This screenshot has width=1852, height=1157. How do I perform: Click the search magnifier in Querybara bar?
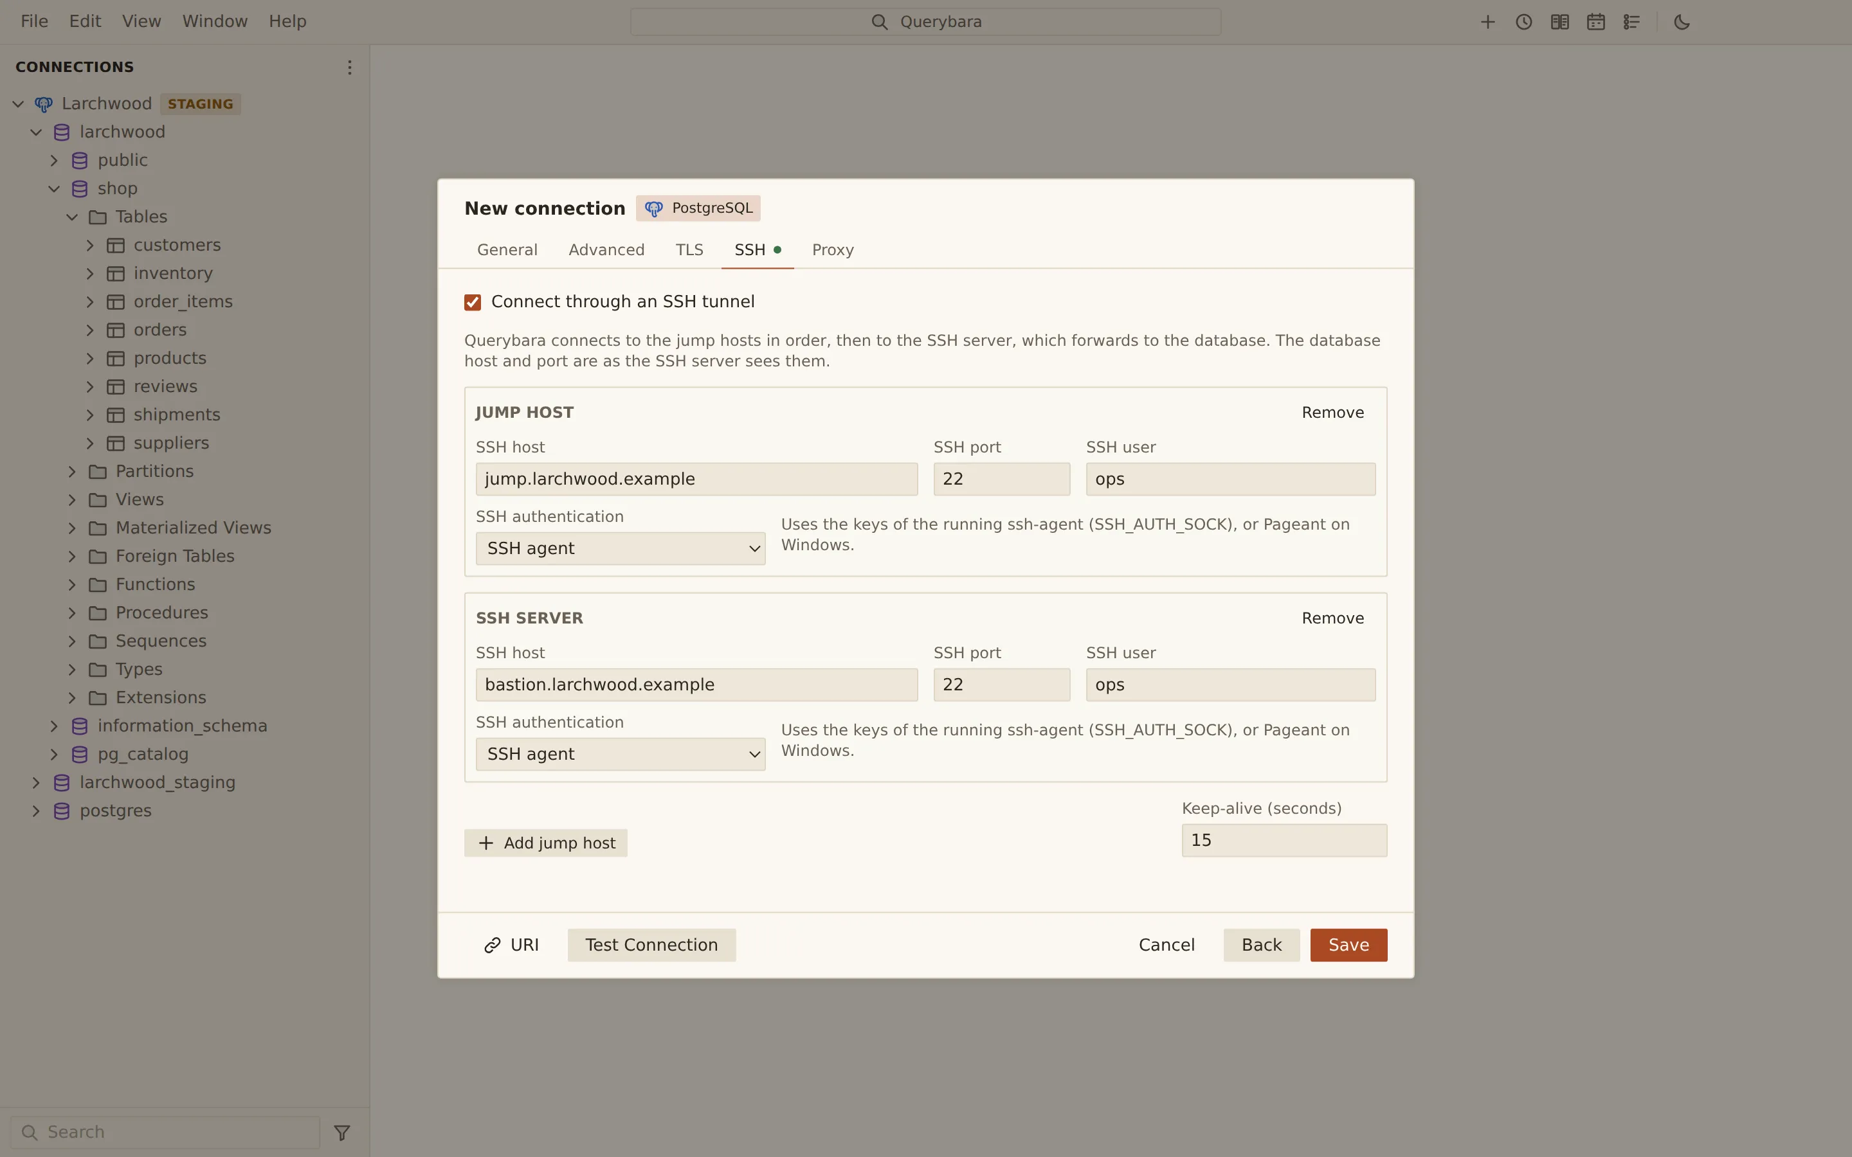[879, 22]
